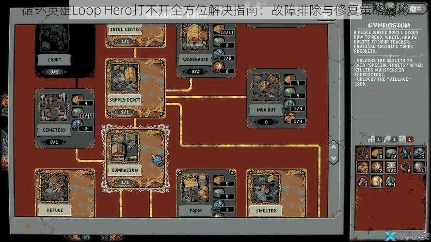Viewport: 431px width, 242px height.
Task: Click Warehouse stone cost icon showing 8
Action: (x=219, y=42)
